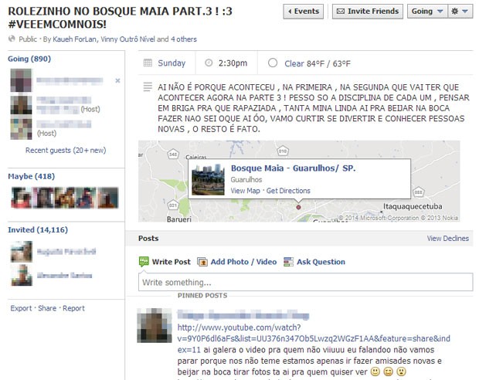
Task: Remove first Going guest with x icon
Action: click(117, 80)
